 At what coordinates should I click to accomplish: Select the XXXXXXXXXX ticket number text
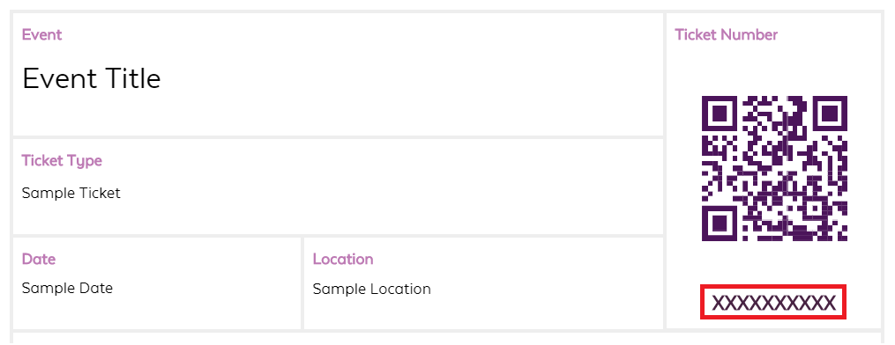[774, 303]
